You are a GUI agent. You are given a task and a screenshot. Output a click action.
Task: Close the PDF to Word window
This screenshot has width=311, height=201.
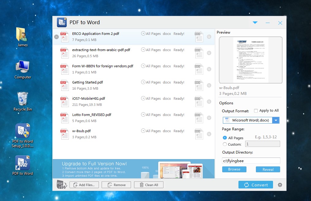point(280,23)
